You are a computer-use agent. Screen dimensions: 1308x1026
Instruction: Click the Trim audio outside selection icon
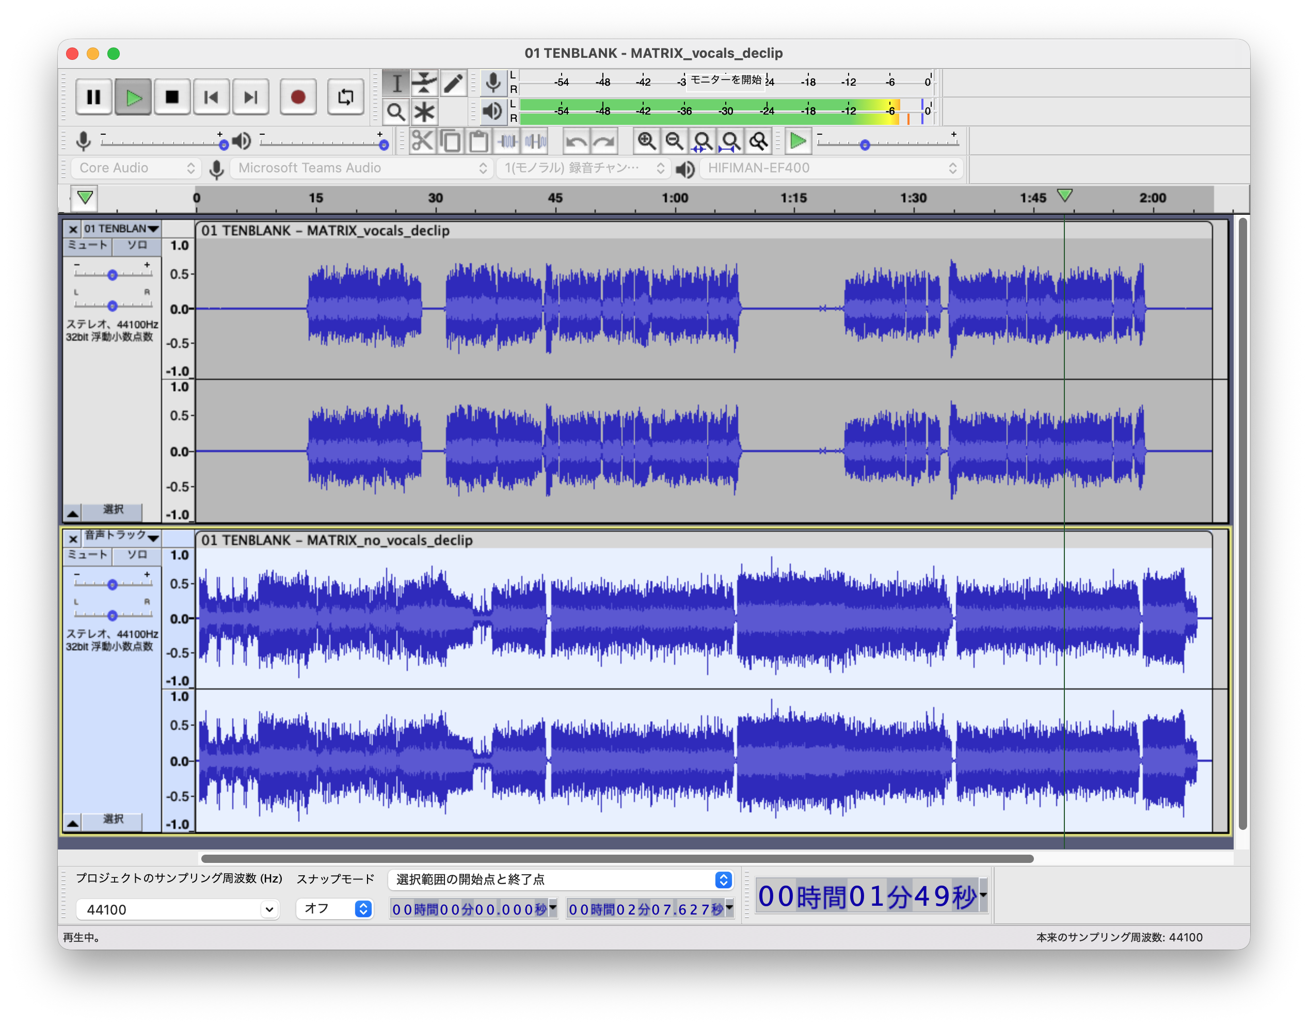[508, 142]
